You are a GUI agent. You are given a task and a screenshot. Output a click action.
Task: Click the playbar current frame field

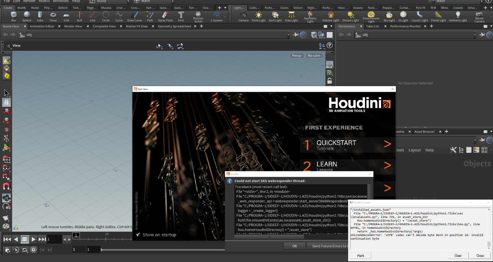[x=54, y=239]
